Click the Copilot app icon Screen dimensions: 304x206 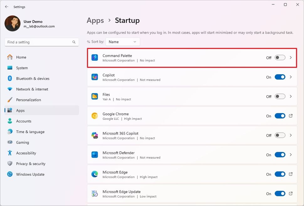click(x=95, y=77)
